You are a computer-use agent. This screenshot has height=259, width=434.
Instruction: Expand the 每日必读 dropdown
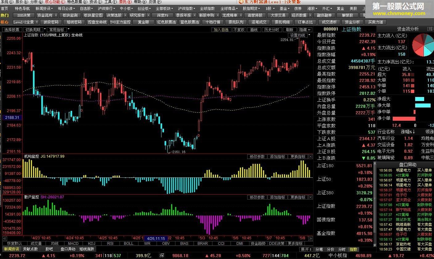(66, 9)
